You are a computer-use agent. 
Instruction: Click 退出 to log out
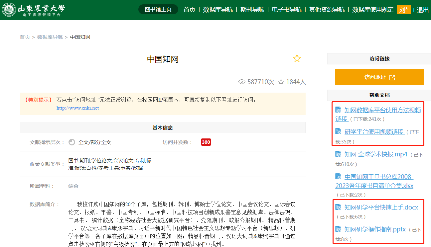pos(423,10)
